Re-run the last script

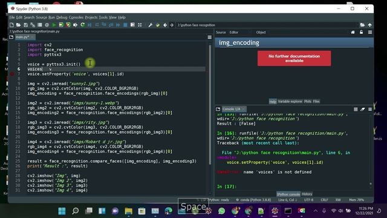(82, 25)
